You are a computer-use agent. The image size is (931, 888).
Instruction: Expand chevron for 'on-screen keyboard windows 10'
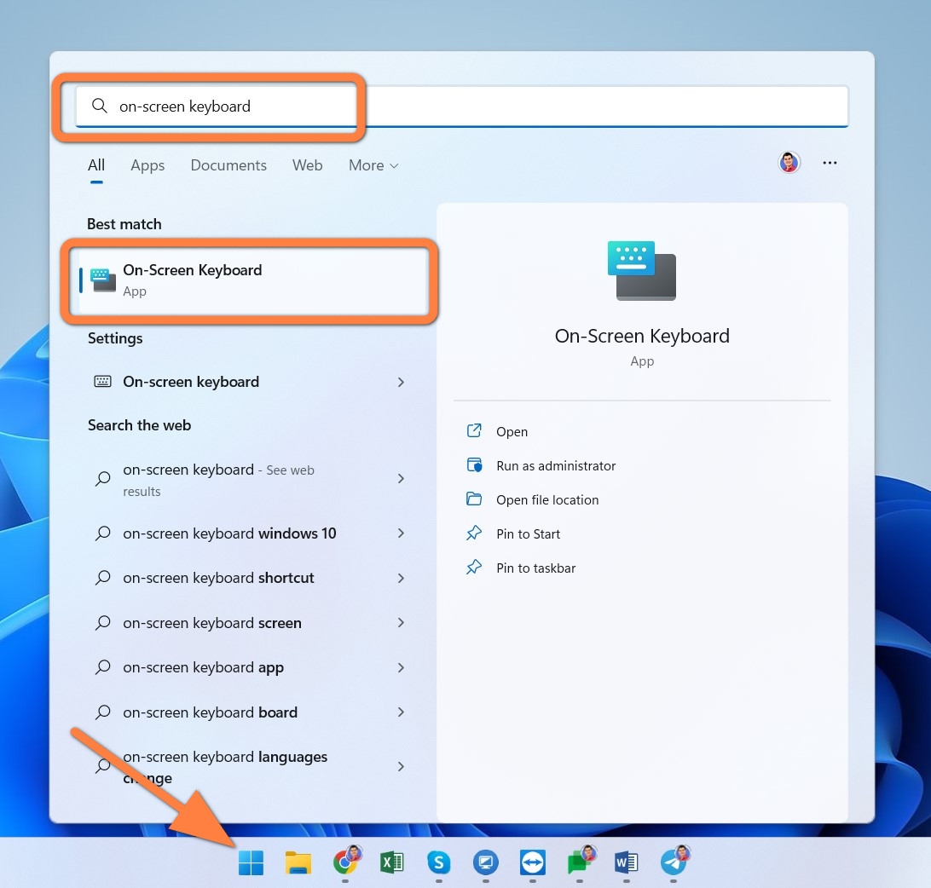[x=401, y=533]
